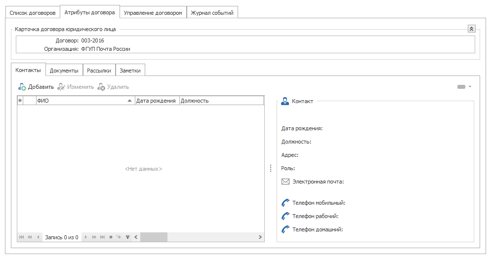Toggle the ФИО sort arrow
491x259 pixels.
[x=129, y=101]
